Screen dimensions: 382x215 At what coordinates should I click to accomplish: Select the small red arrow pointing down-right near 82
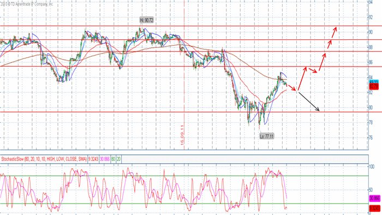coord(292,88)
